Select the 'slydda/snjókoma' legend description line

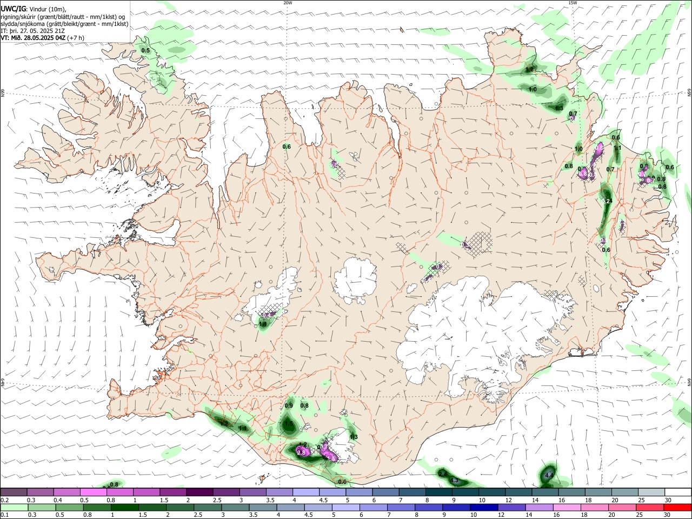(64, 24)
